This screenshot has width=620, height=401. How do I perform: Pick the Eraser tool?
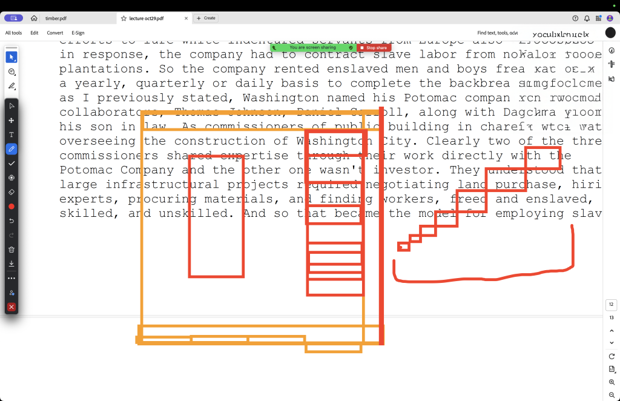click(12, 191)
